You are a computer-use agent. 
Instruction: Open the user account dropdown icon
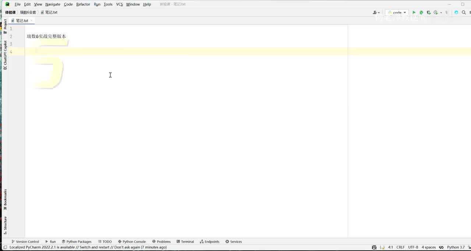point(376,13)
